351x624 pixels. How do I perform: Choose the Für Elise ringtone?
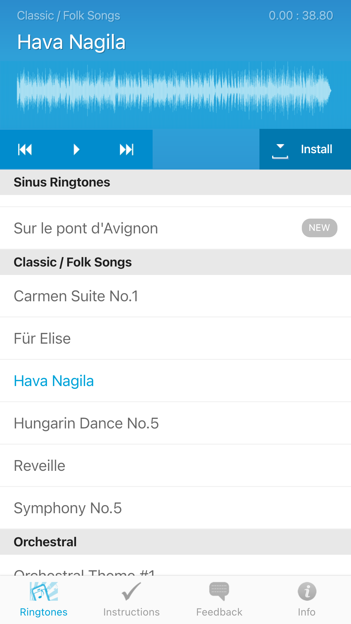(42, 339)
